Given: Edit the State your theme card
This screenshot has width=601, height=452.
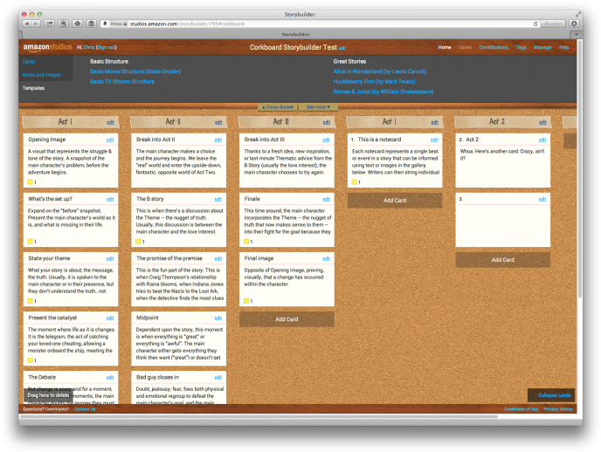Looking at the screenshot, I should (110, 259).
